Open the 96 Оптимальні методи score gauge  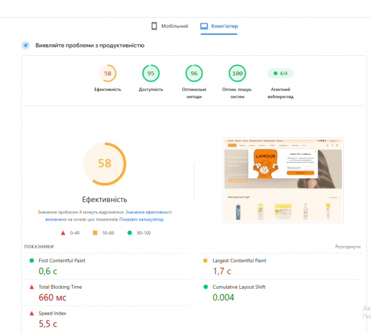coord(194,73)
